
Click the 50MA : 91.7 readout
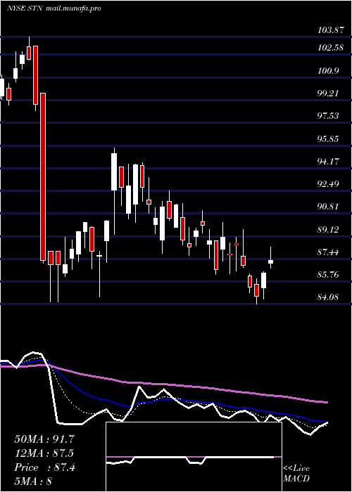pos(44,439)
